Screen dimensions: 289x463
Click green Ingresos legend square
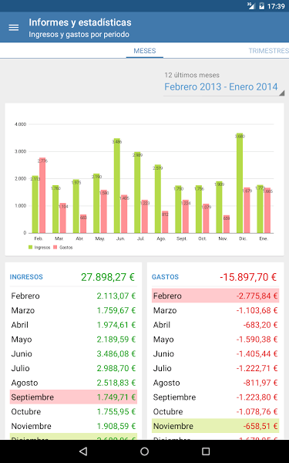click(30, 247)
